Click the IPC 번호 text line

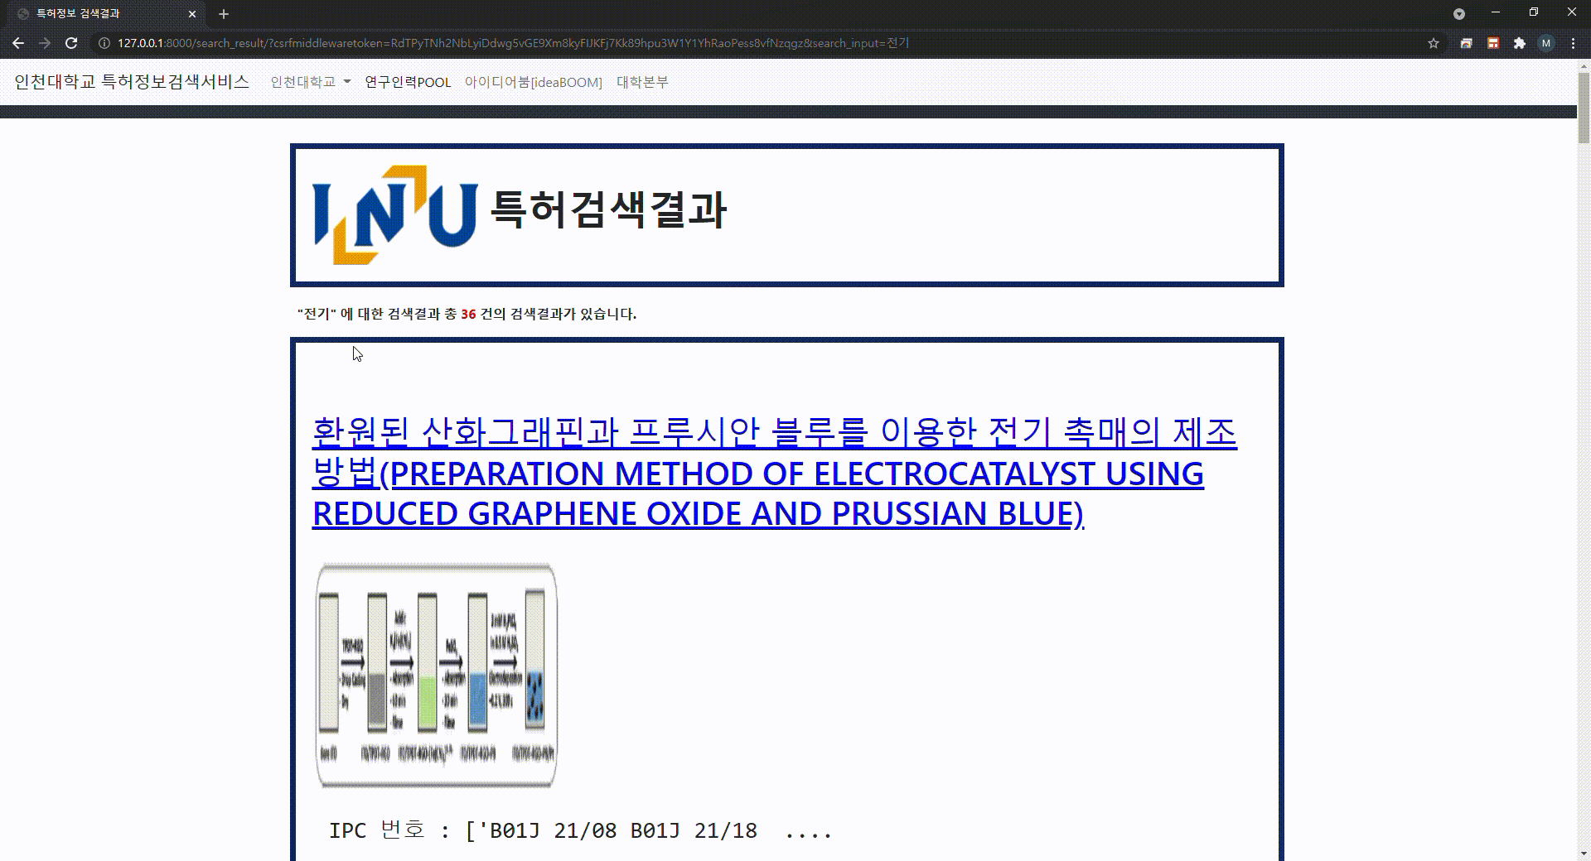580,830
